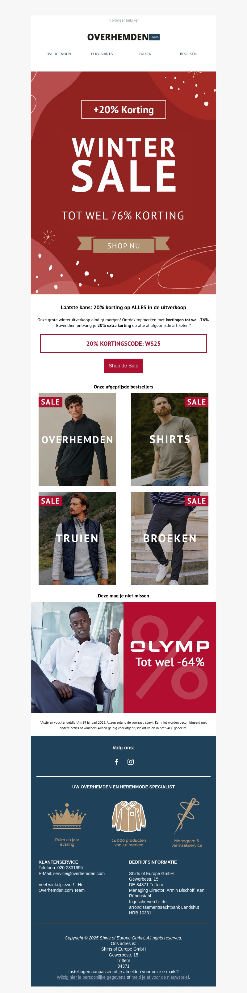247x993 pixels.
Task: Open the Truien sale thumbnail
Action: 77,538
